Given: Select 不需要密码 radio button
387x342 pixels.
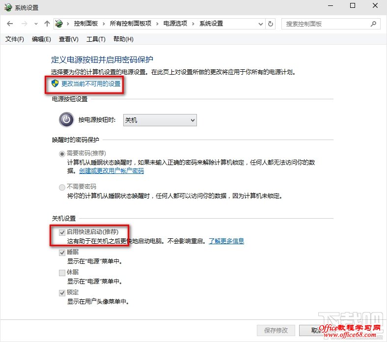Looking at the screenshot, I should point(62,187).
